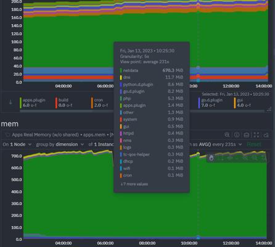The width and height of the screenshot is (275, 247).
Task: Select the pan hand tool on the chart
Action: coord(211,158)
